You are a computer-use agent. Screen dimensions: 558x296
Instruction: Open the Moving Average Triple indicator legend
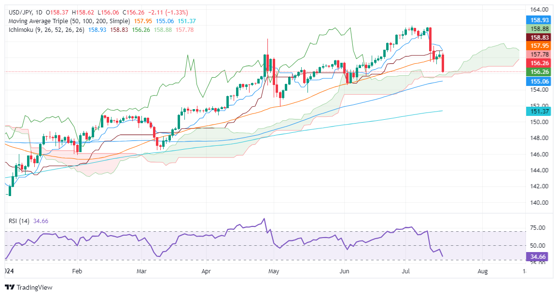pyautogui.click(x=68, y=21)
